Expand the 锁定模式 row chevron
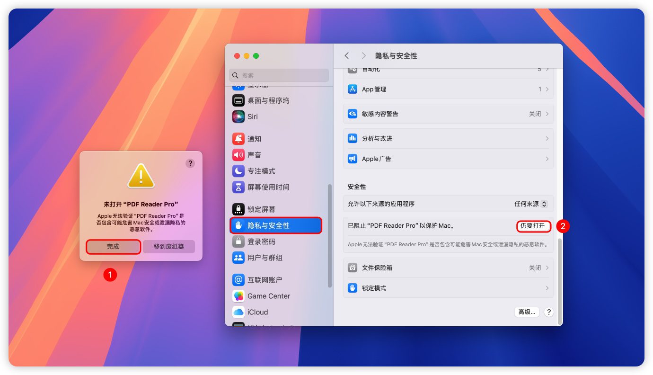Screen dimensions: 653x375 coord(547,288)
